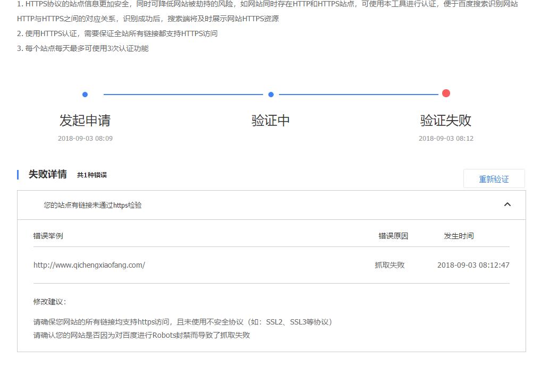Screen dimensions: 550x367
Task: Click the blue 发起申请 timeline dot
Action: pyautogui.click(x=85, y=94)
